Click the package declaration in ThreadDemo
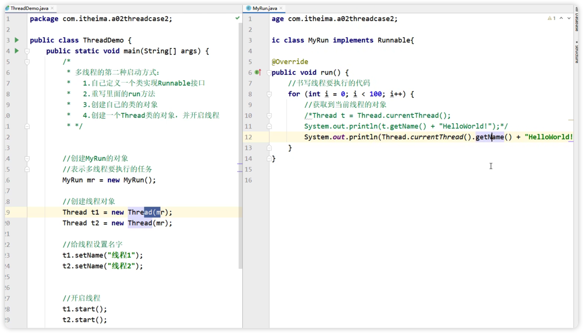This screenshot has width=583, height=333. coord(101,19)
